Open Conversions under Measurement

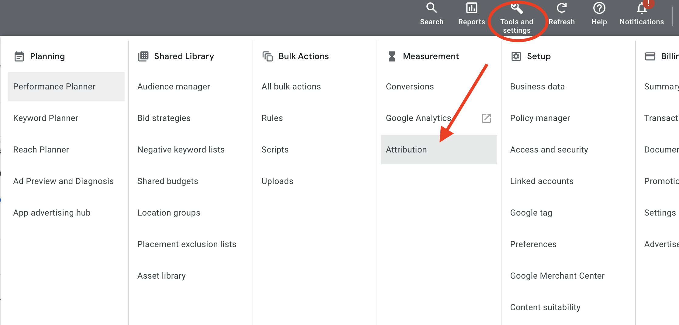click(410, 87)
